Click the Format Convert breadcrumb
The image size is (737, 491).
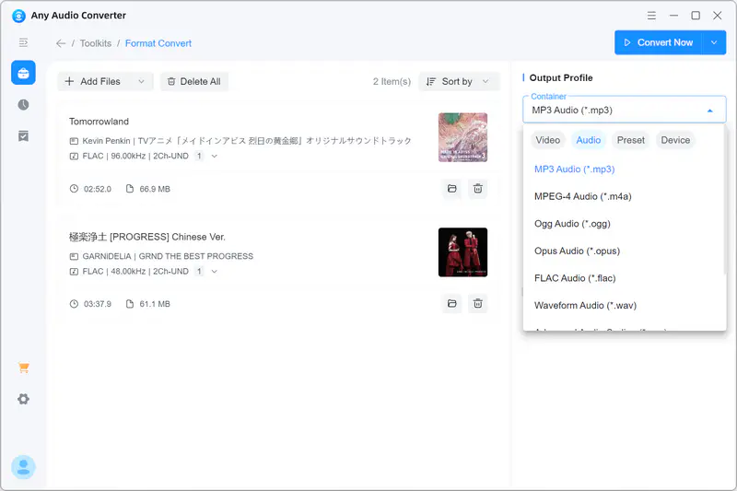[x=158, y=43]
